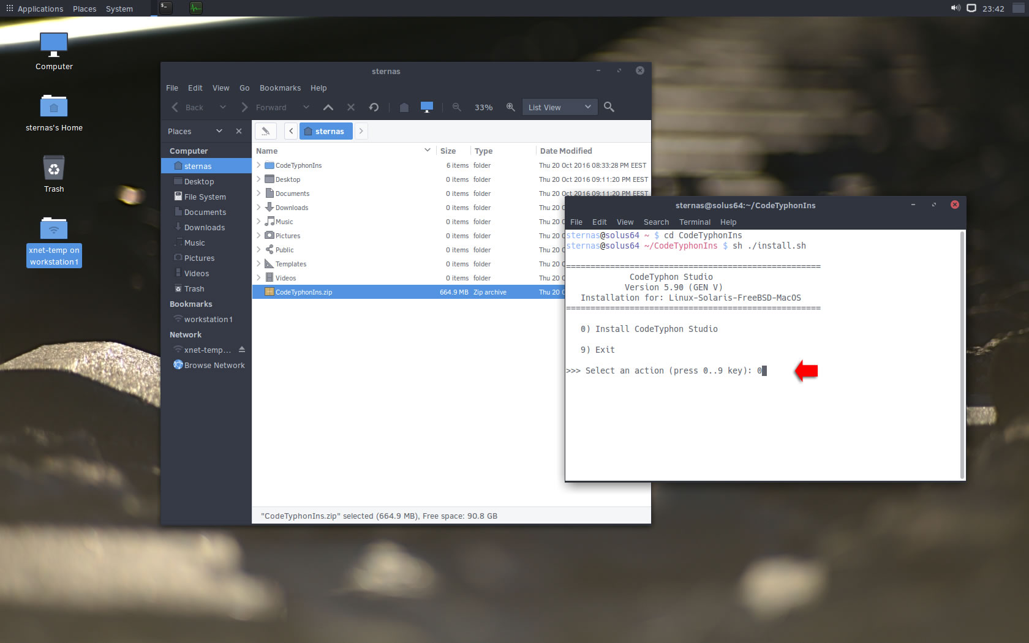The width and height of the screenshot is (1029, 643).
Task: Click inside terminal at the action prompt
Action: click(x=764, y=370)
